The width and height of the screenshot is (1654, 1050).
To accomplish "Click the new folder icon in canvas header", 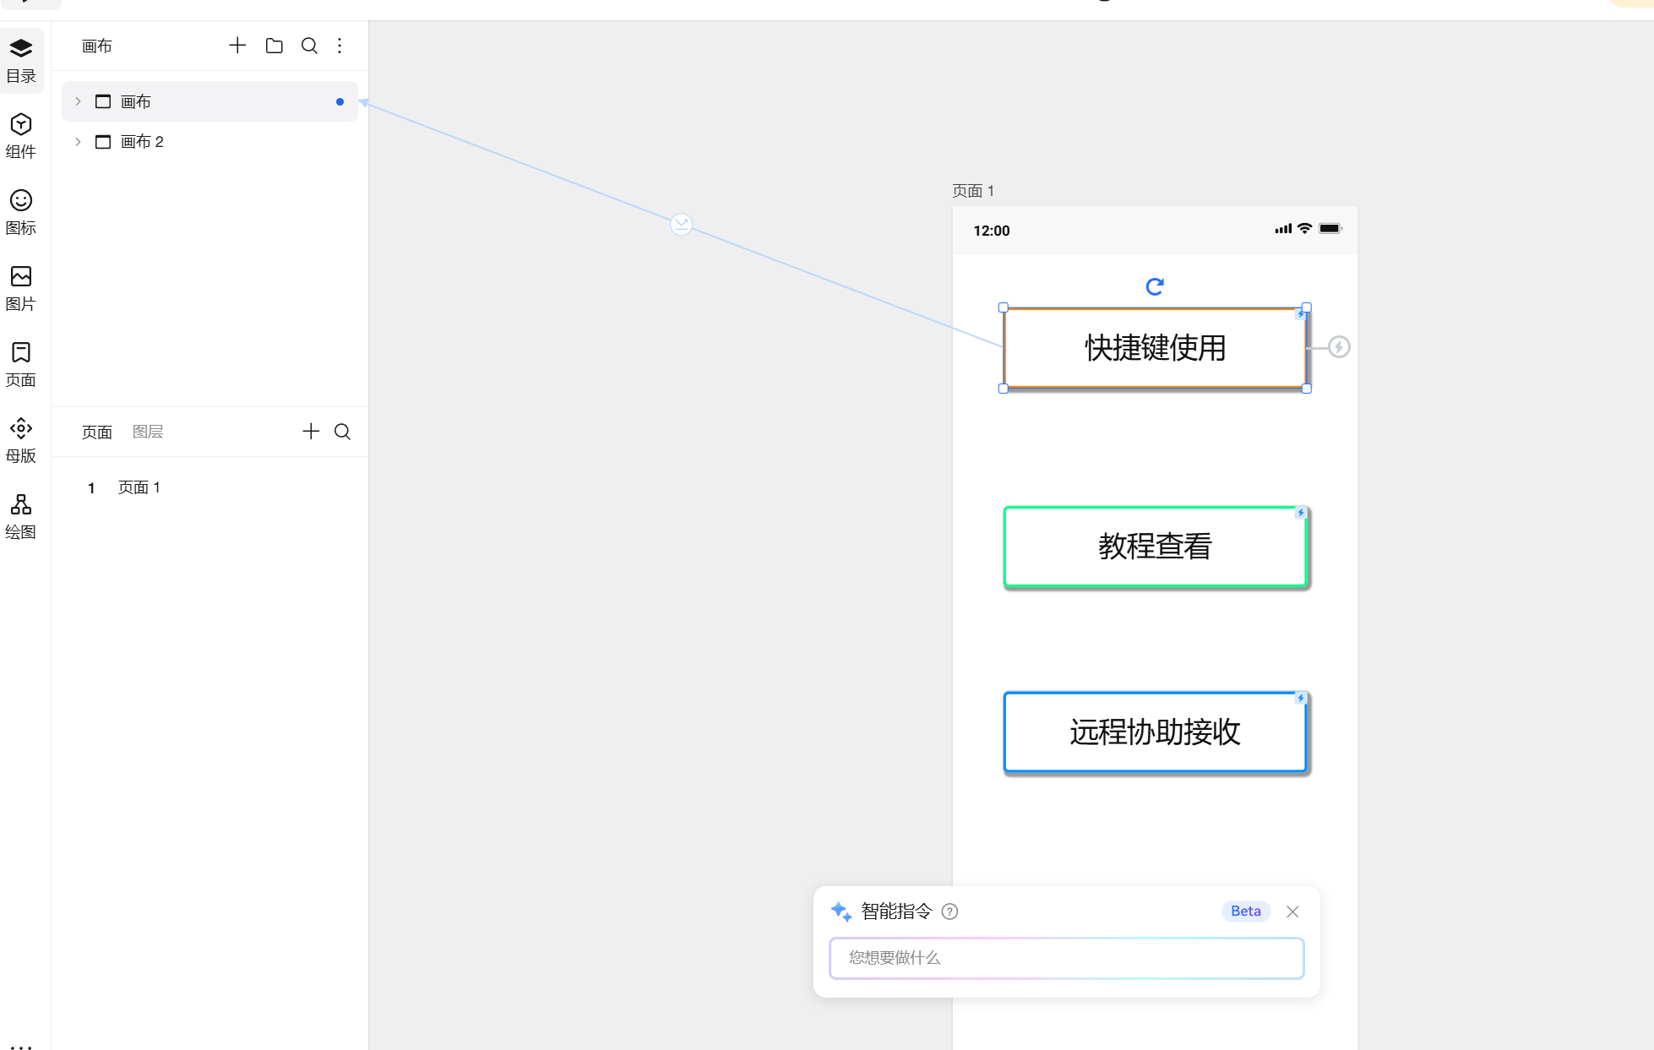I will pos(274,46).
